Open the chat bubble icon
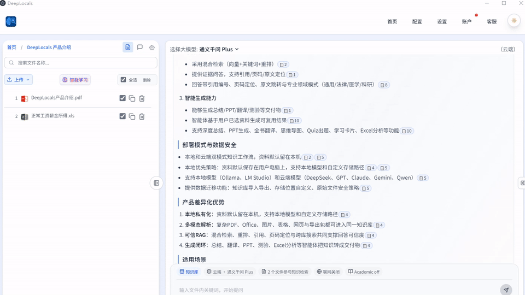Screen dimensions: 525x295 tap(140, 47)
